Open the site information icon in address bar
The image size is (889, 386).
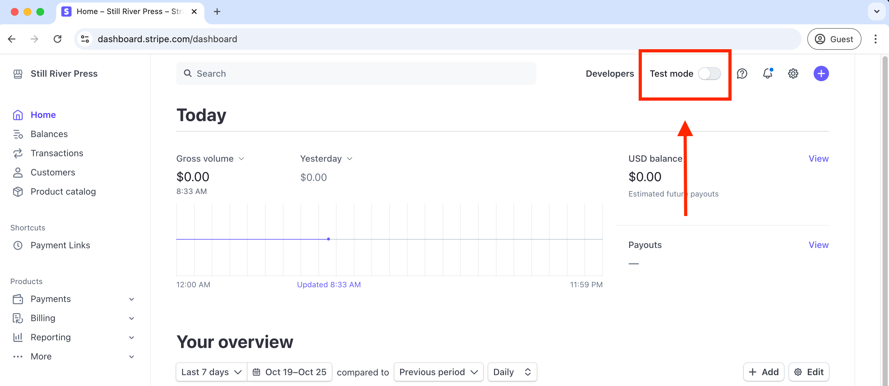(85, 39)
